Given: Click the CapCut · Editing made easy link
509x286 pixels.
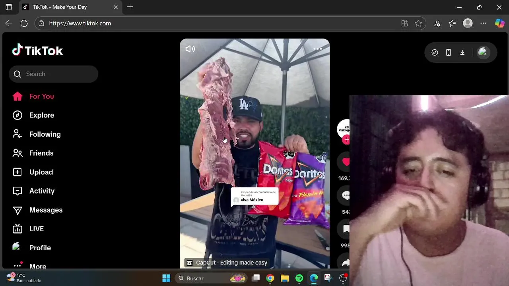Looking at the screenshot, I should click(x=227, y=263).
